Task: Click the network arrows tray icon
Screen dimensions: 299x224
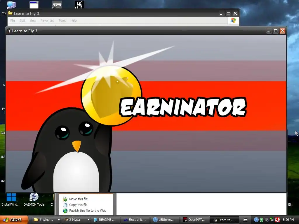Action: pos(272,220)
